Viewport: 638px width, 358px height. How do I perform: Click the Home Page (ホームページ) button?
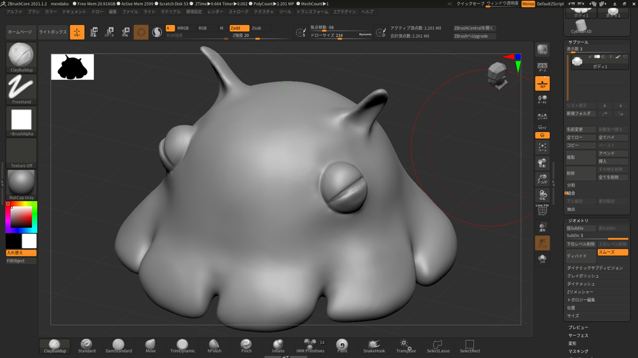(x=20, y=32)
